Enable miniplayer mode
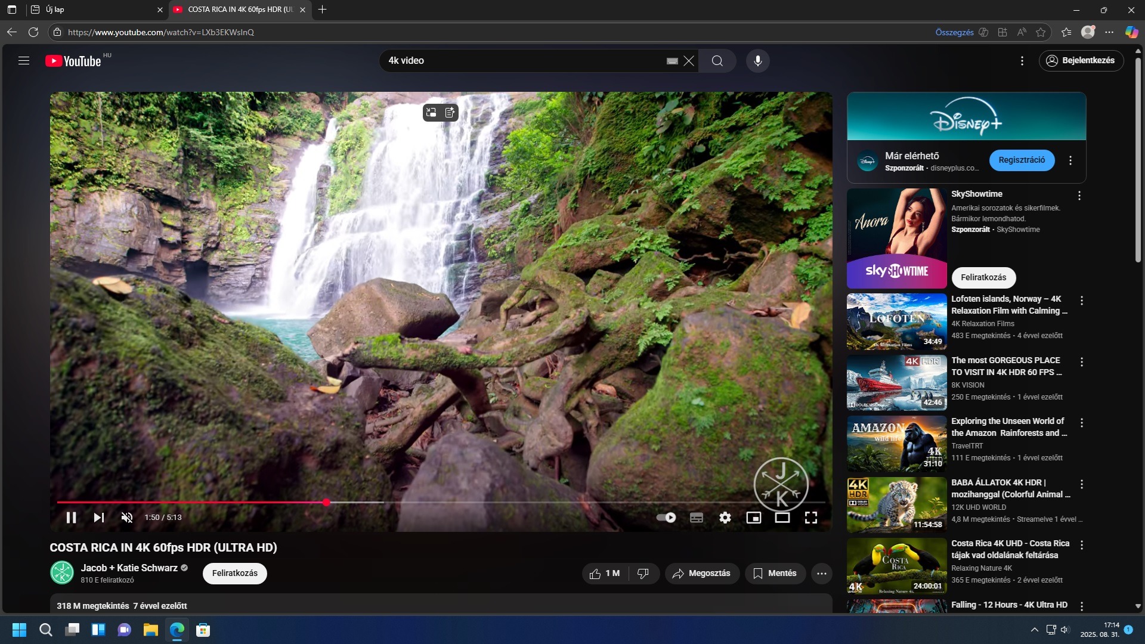 click(x=754, y=518)
